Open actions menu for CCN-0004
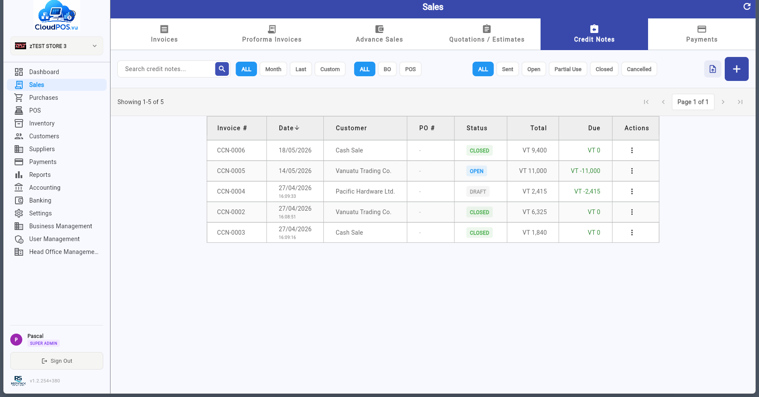 click(632, 191)
